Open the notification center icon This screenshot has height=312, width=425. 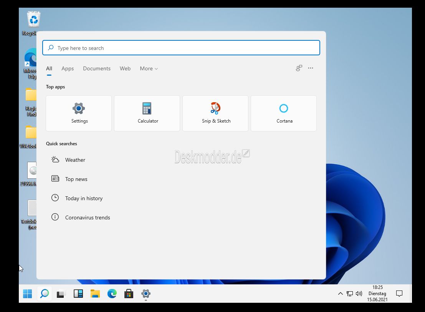[399, 294]
